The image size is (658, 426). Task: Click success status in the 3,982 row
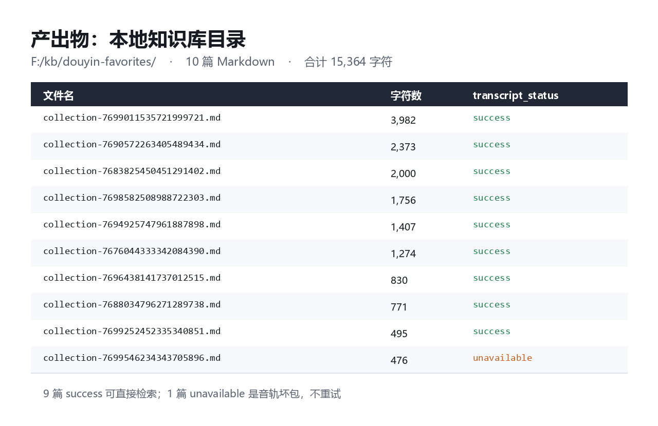[x=491, y=118]
